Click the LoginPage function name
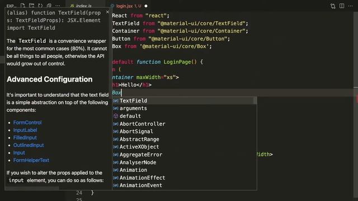This screenshot has width=358, height=201. coord(177,62)
